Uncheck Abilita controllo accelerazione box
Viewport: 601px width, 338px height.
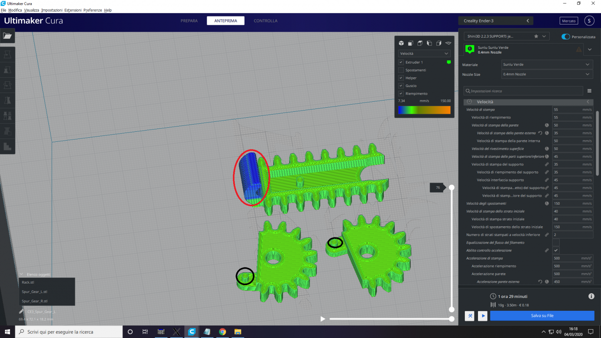556,250
